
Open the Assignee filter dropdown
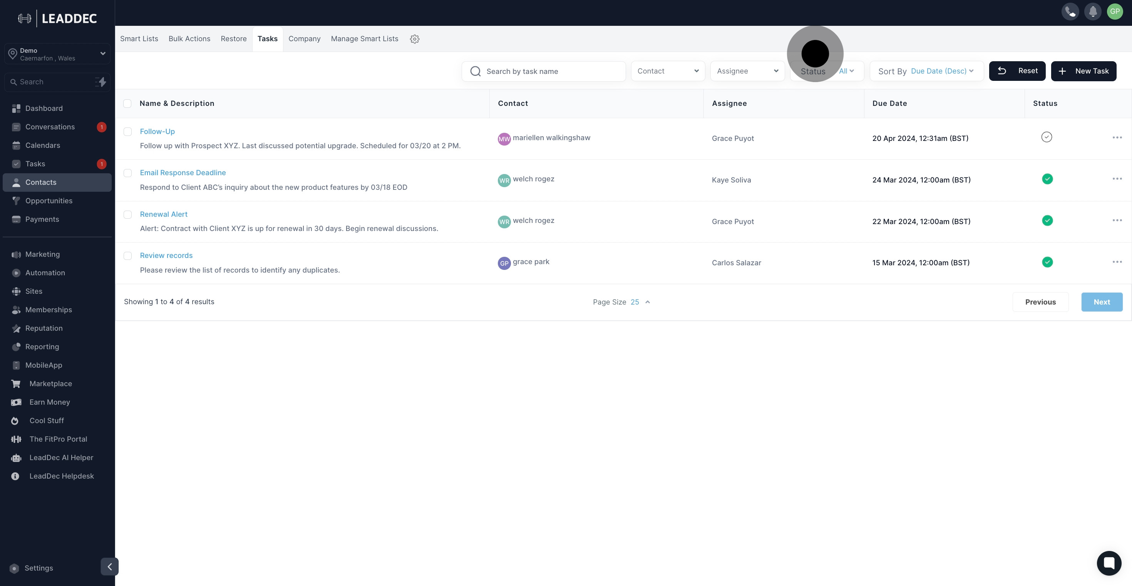pyautogui.click(x=747, y=71)
